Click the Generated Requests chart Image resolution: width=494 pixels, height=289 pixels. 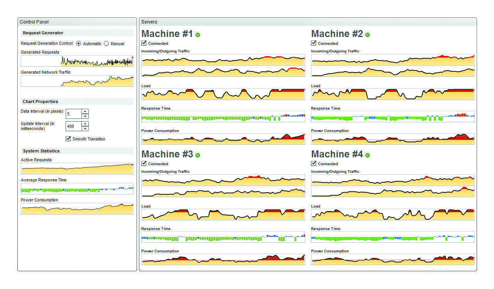tap(77, 61)
